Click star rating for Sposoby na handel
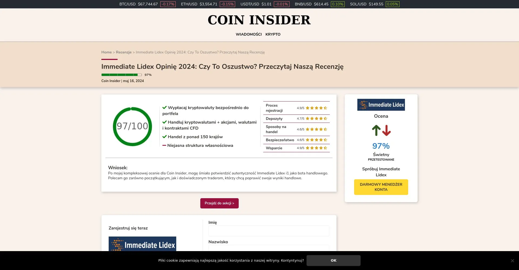This screenshot has width=519, height=270. [317, 129]
